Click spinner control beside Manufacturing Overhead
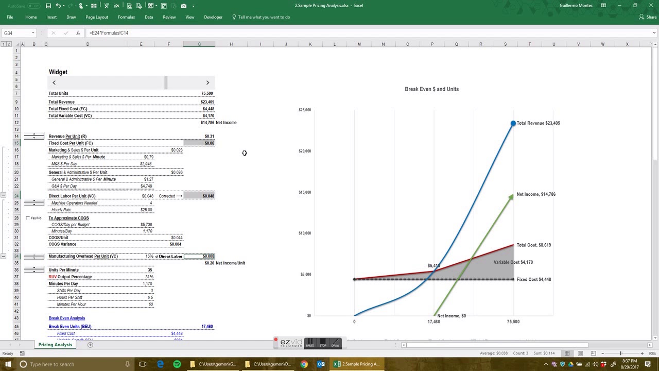 coord(34,256)
